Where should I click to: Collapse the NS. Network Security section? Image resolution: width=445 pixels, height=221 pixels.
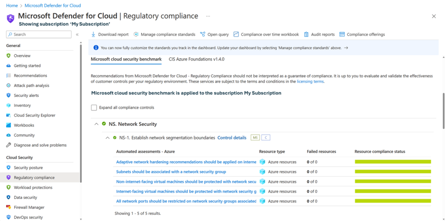point(96,124)
